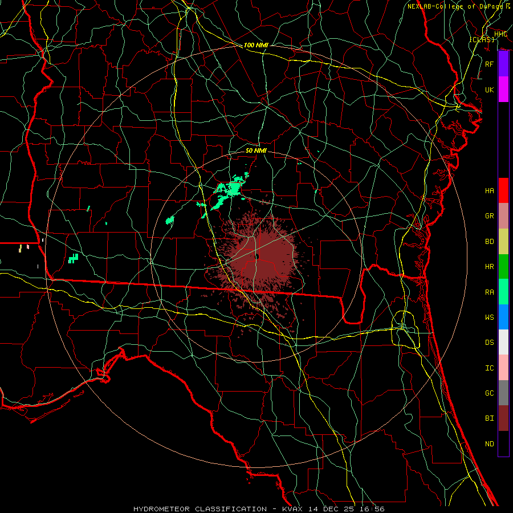Click the HYDROMETEOR CLASSIFICATION title caption
The image size is (513, 513).
(x=200, y=509)
